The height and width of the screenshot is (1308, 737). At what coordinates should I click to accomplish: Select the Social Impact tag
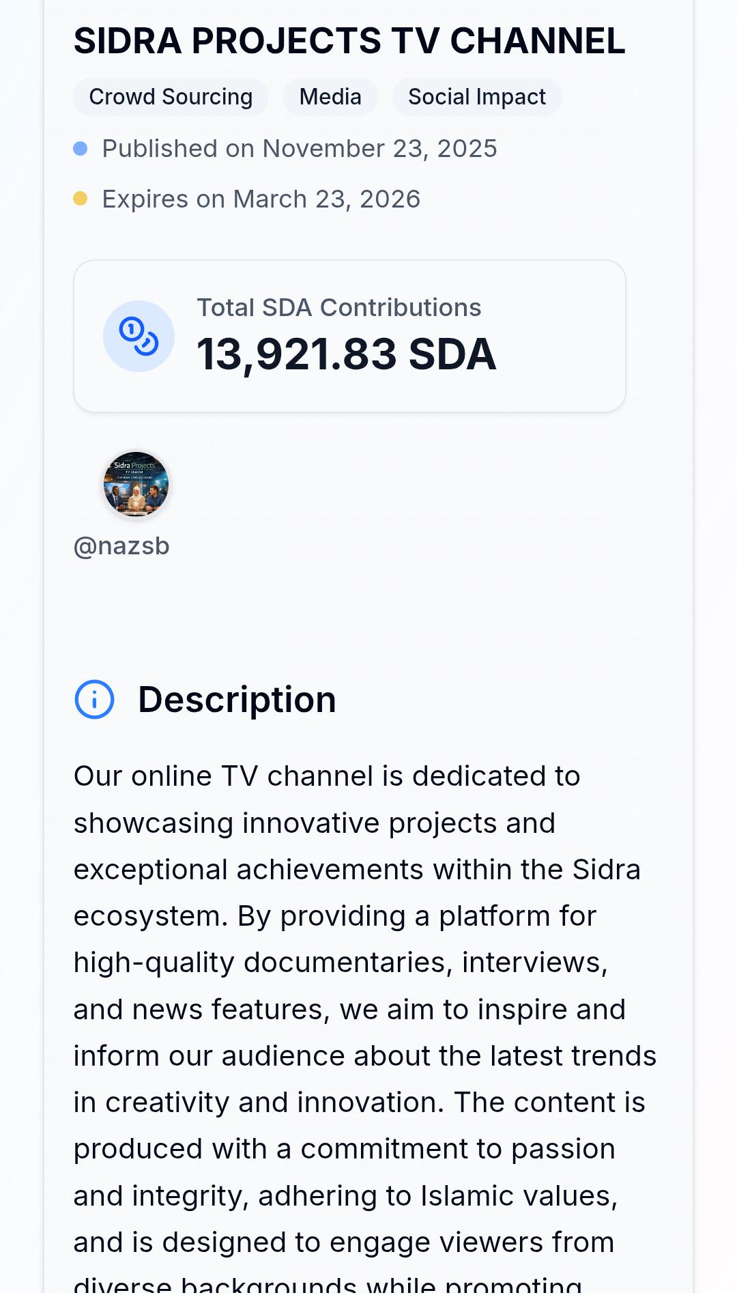[476, 97]
